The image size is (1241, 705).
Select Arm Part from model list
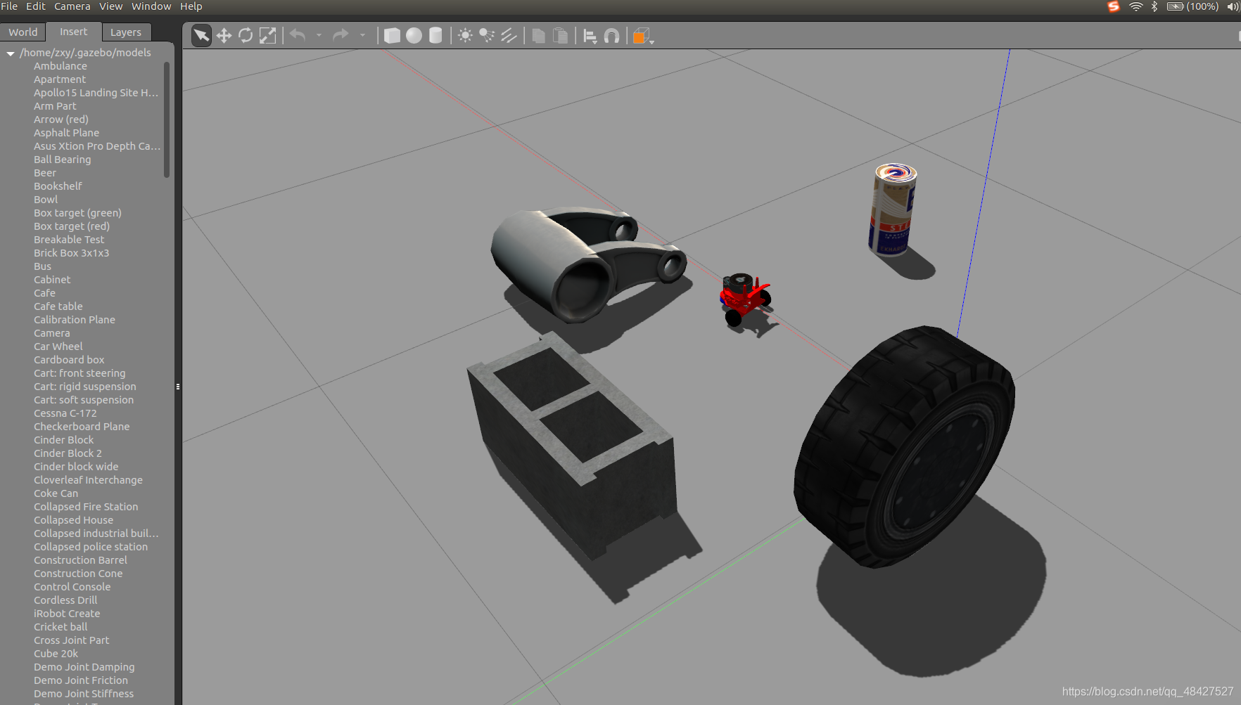point(55,106)
